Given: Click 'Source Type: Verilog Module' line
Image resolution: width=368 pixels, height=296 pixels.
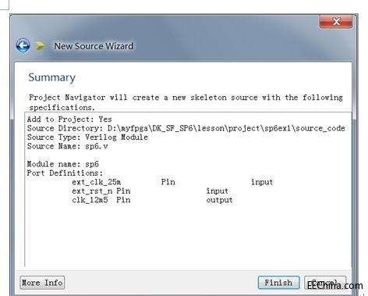Looking at the screenshot, I should (87, 137).
